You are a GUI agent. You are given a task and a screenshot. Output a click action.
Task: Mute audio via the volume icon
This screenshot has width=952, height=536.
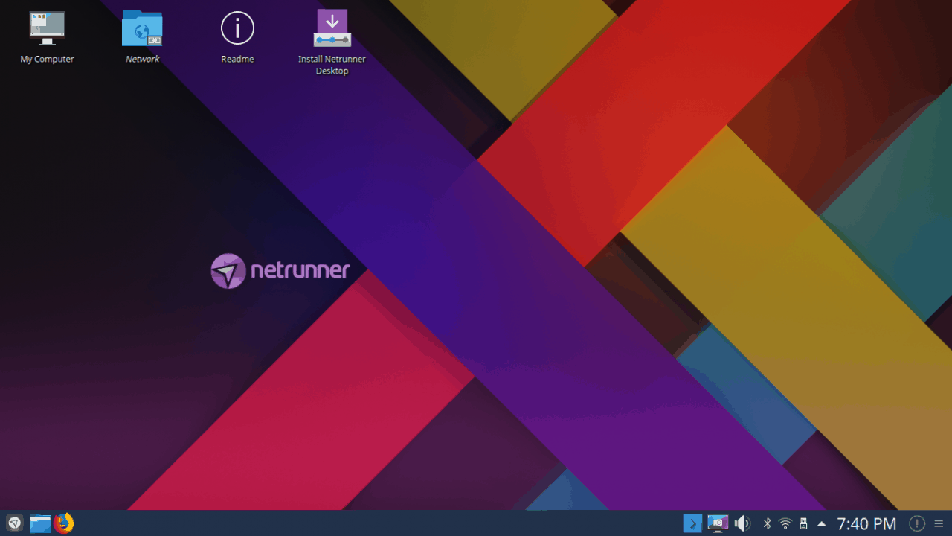(742, 523)
